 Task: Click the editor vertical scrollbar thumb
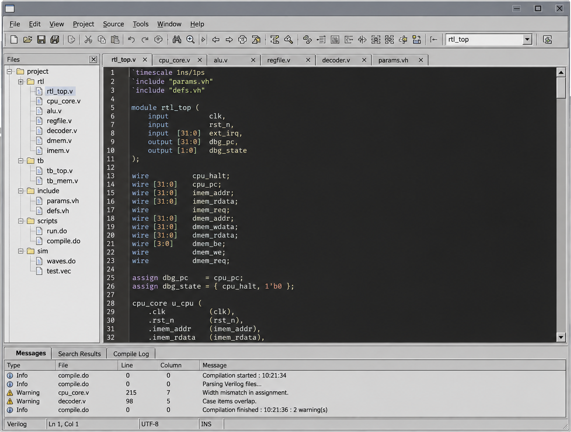(561, 88)
